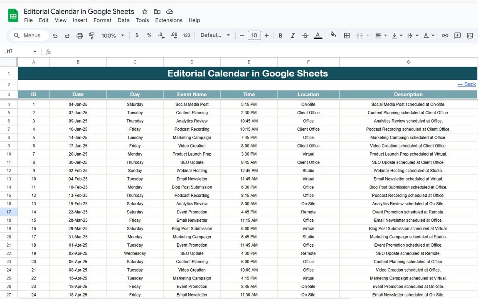Open the Extensions menu
Viewport: 478px width, 299px height.
169,20
